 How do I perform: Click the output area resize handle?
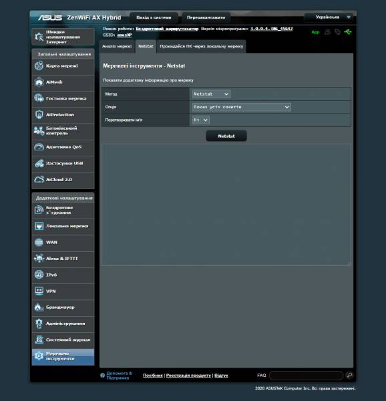[x=349, y=264]
